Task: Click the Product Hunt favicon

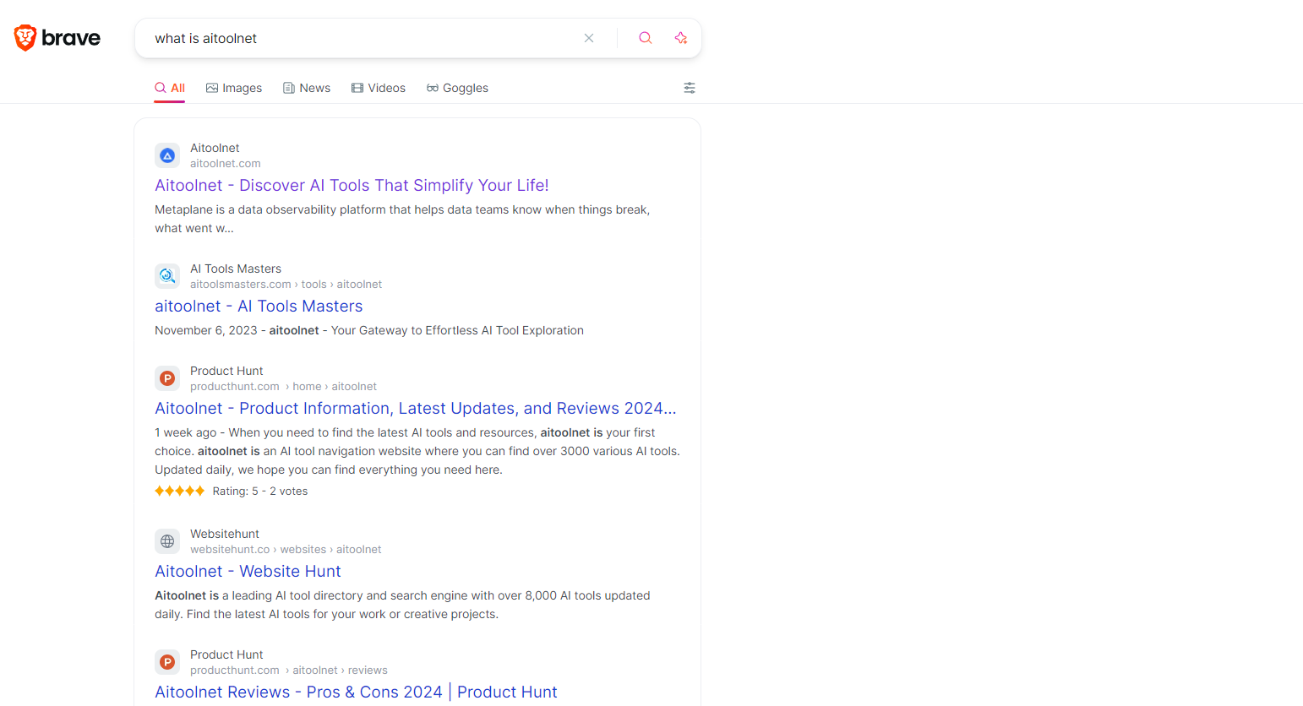Action: click(x=166, y=378)
